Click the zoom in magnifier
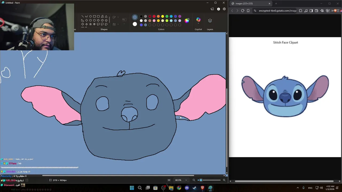This screenshot has height=192, width=342. (224, 180)
